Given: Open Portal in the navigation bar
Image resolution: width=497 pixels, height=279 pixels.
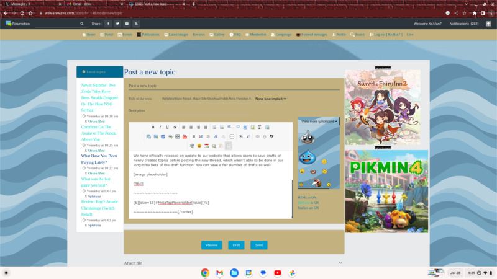Looking at the screenshot, I should [106, 35].
